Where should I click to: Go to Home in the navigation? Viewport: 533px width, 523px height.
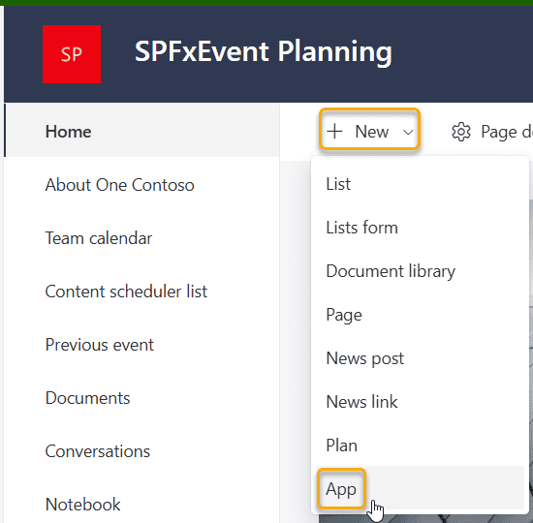click(x=69, y=132)
